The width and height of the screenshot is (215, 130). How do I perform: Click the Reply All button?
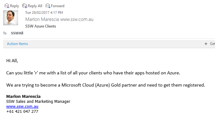pyautogui.click(x=32, y=6)
